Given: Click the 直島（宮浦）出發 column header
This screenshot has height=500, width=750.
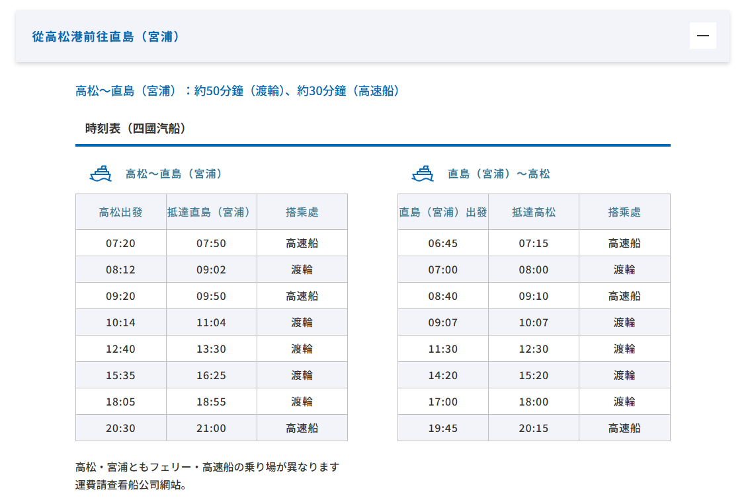Looking at the screenshot, I should pyautogui.click(x=443, y=212).
